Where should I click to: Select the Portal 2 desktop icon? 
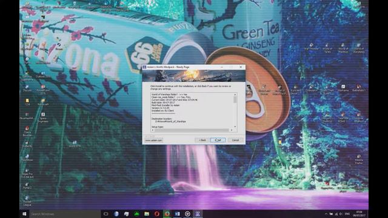tap(27, 186)
